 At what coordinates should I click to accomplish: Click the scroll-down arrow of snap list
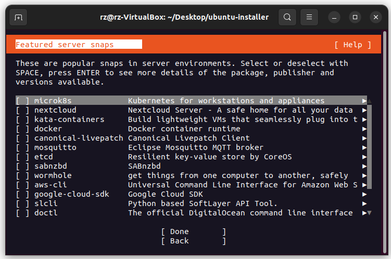tap(370, 213)
